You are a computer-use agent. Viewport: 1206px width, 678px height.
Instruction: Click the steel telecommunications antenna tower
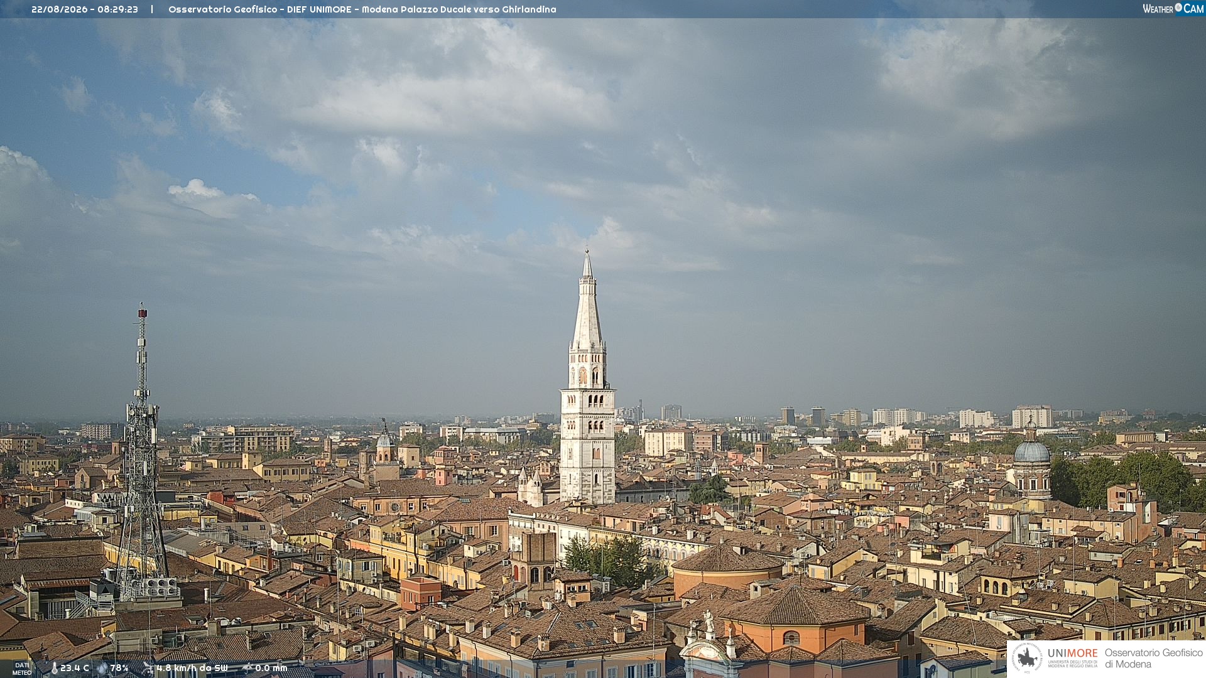[142, 452]
